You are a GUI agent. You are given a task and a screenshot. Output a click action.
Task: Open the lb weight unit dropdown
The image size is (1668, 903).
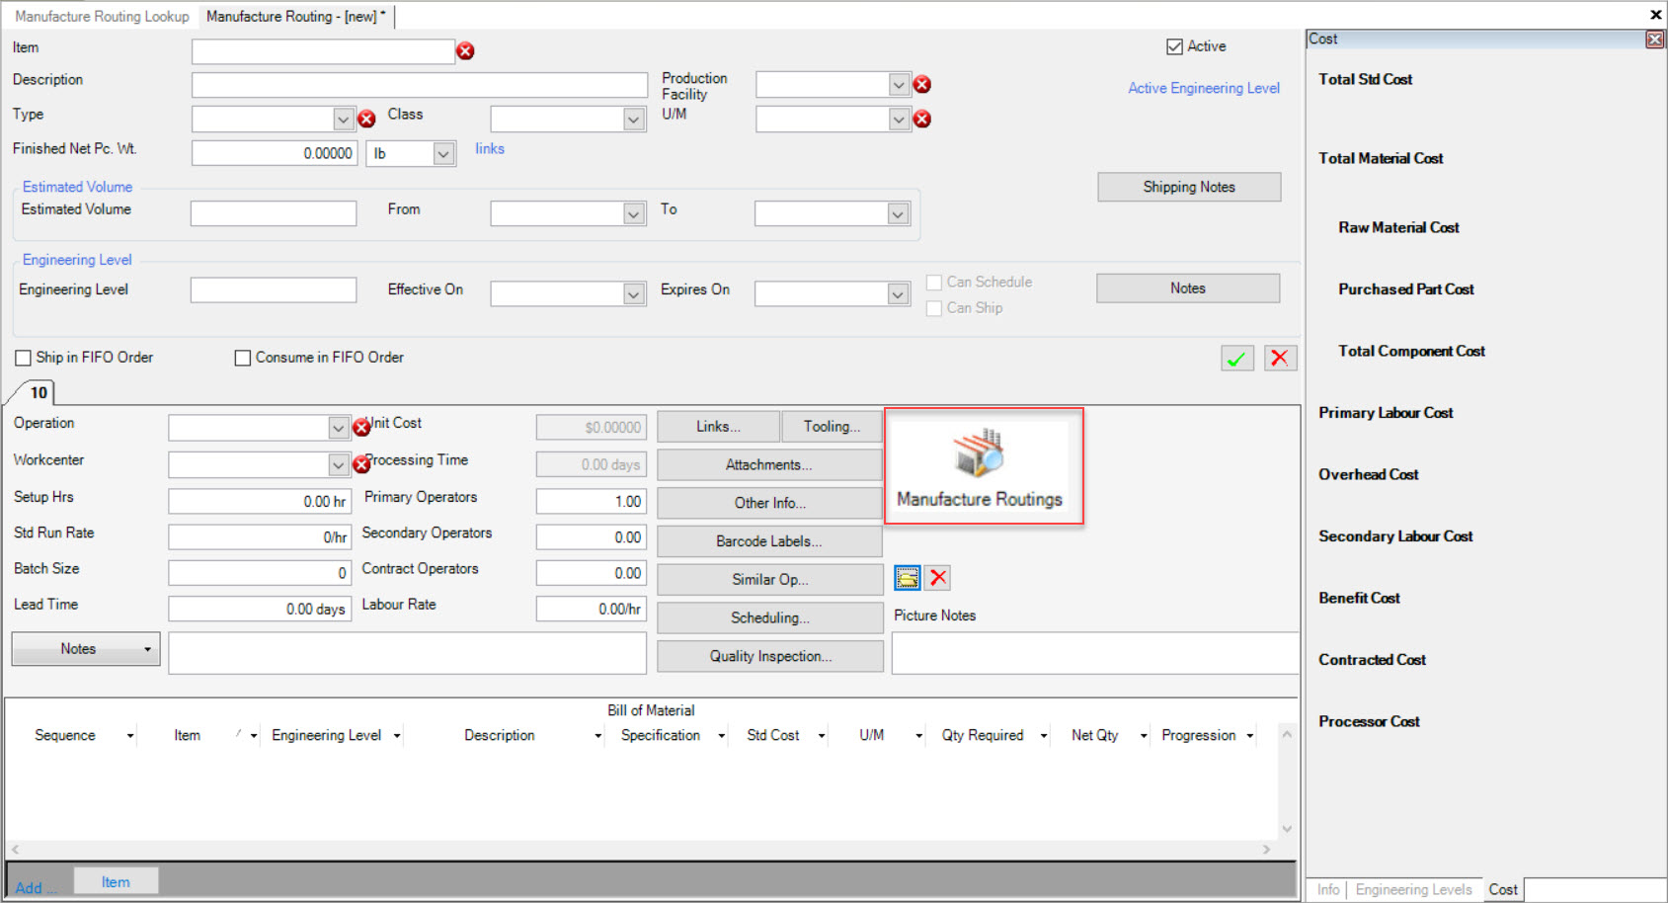coord(443,154)
